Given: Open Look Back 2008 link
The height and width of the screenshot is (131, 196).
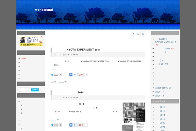Looking at the screenshot, I should (x=162, y=127).
